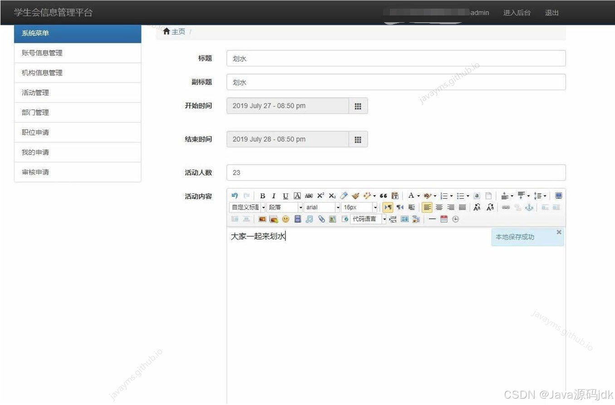This screenshot has width=615, height=405.
Task: Open 职位申请 in the sidebar menu
Action: [x=78, y=133]
